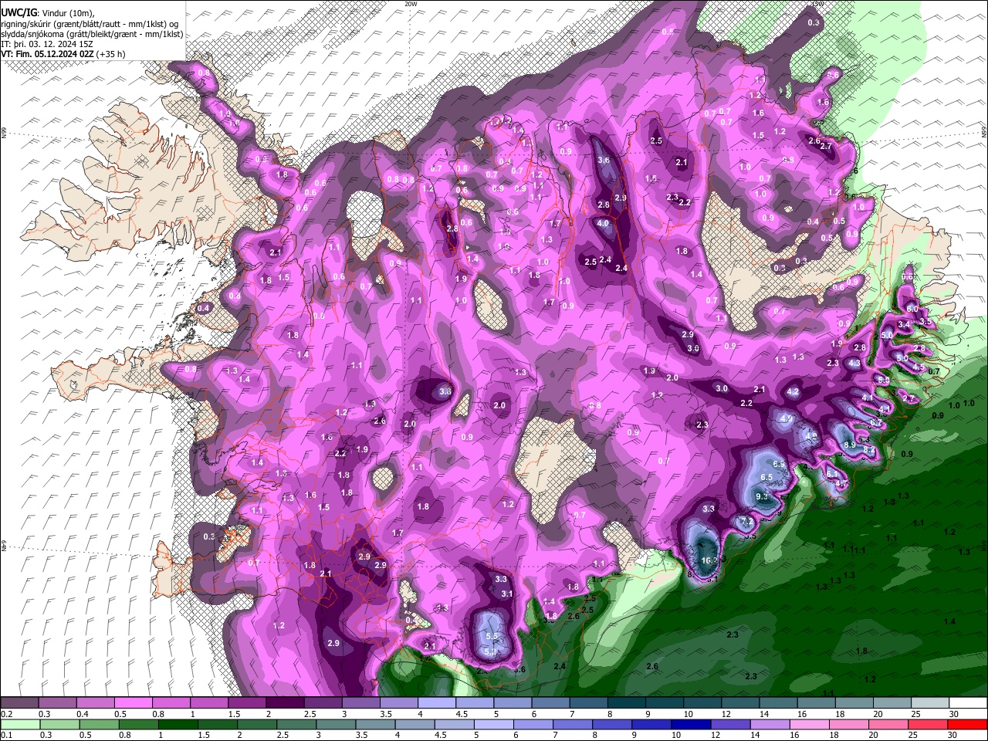
Task: Select the 0.5 green swatch in lower legend
Action: 99,724
